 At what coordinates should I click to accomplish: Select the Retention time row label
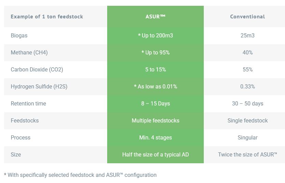click(x=28, y=103)
